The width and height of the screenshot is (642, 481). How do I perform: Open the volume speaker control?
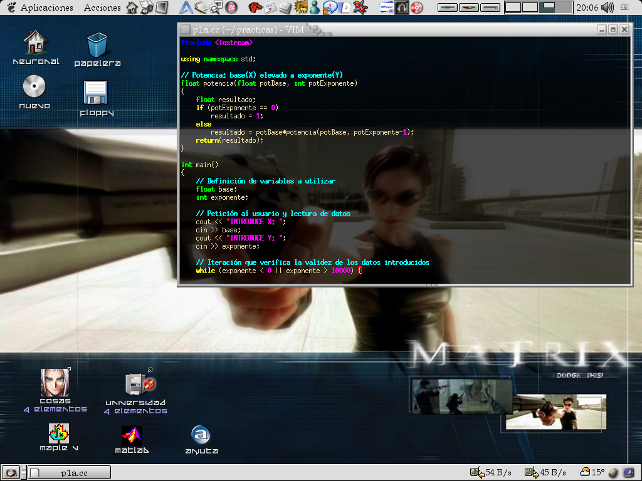click(x=608, y=8)
